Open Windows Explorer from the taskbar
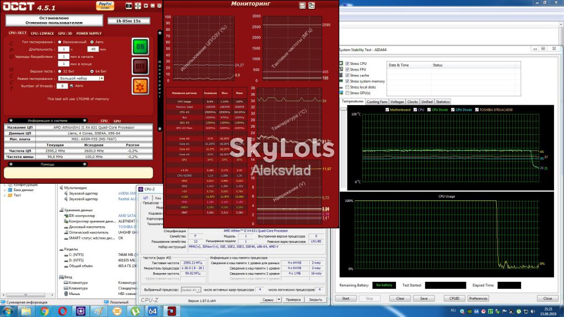This screenshot has width=564, height=317. (x=26, y=311)
